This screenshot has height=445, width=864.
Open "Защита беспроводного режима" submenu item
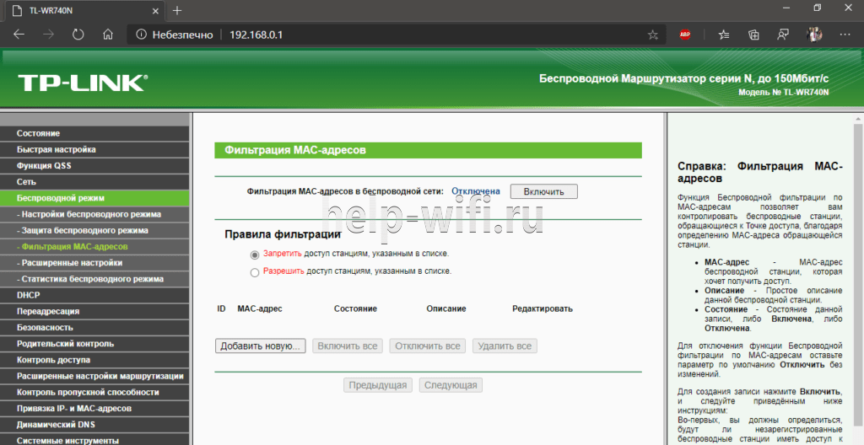pyautogui.click(x=84, y=230)
